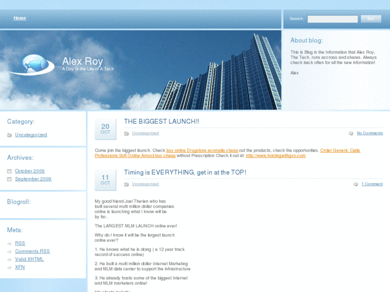Click the arrow icon beside Comments RSS
The height and width of the screenshot is (292, 390).
[10, 252]
